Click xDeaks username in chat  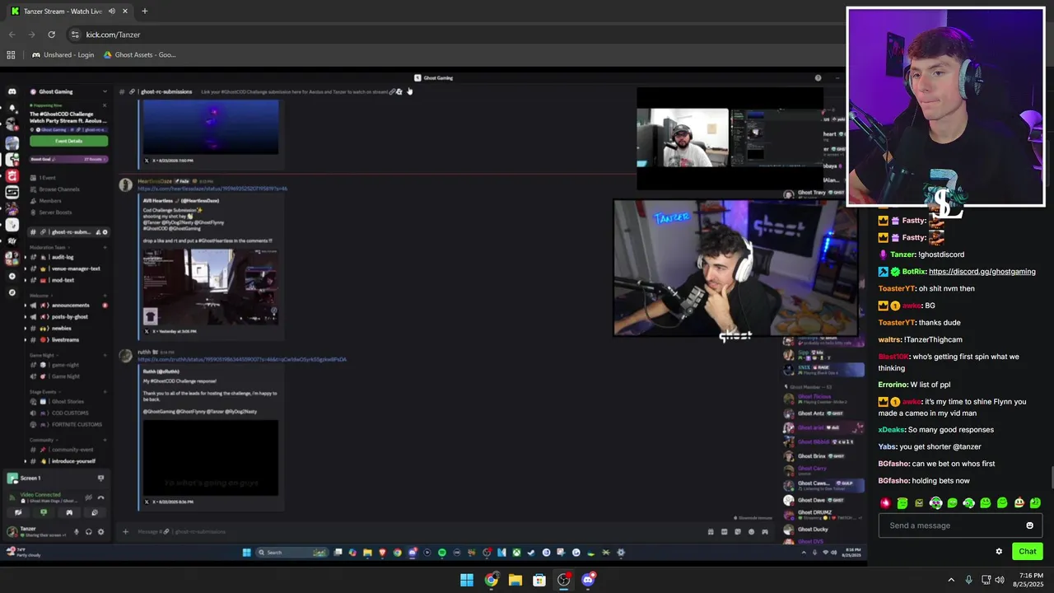tap(891, 430)
